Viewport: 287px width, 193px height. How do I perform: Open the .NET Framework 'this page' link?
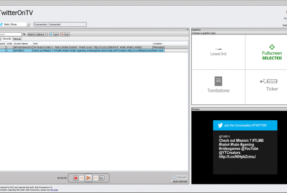click(54, 190)
